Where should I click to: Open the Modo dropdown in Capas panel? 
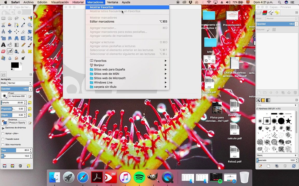(x=282, y=19)
